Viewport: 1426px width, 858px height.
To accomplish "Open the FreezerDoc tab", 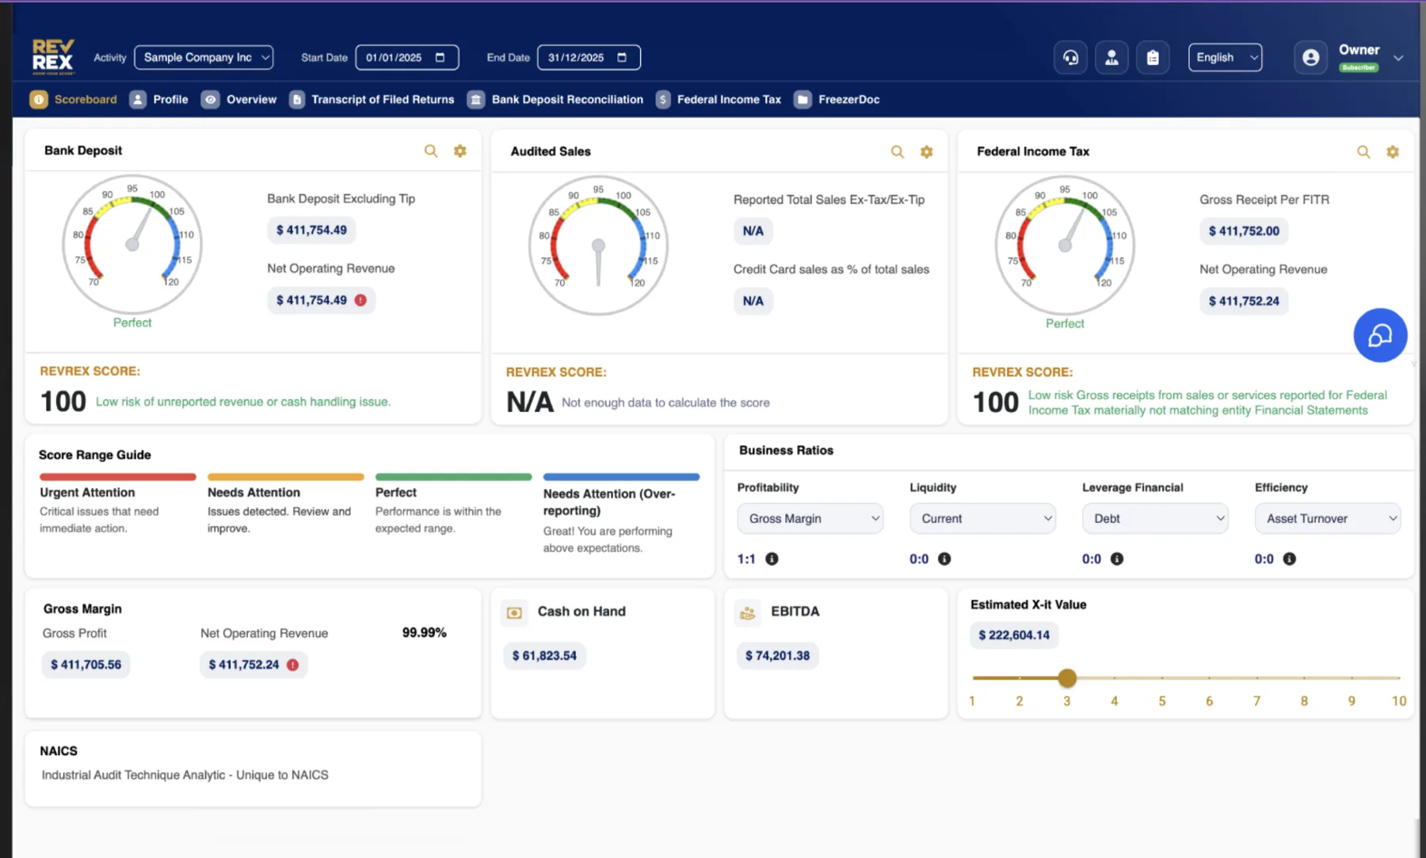I will tap(837, 99).
